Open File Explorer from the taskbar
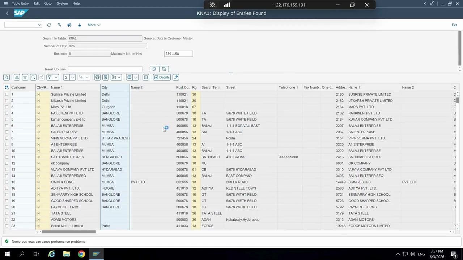Screen dimensions: 463x260 pyautogui.click(x=67, y=254)
